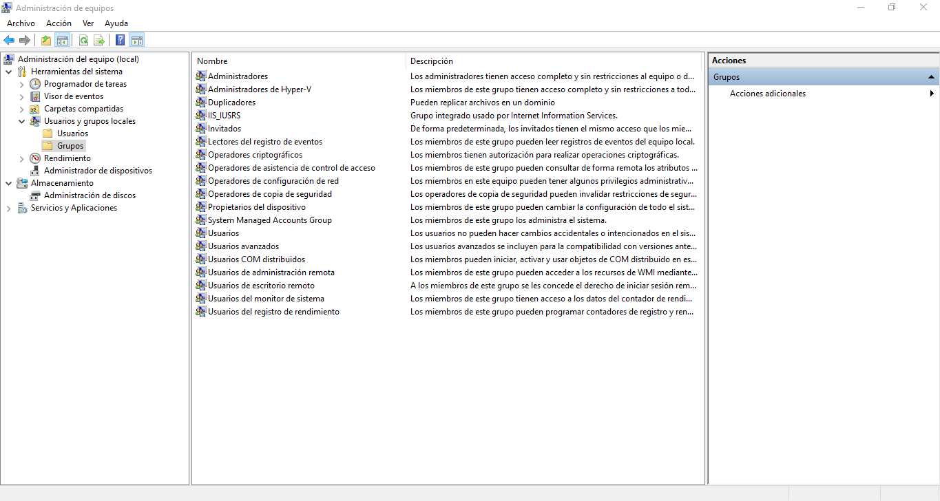Toggle the Action pane toolbar button

[137, 40]
